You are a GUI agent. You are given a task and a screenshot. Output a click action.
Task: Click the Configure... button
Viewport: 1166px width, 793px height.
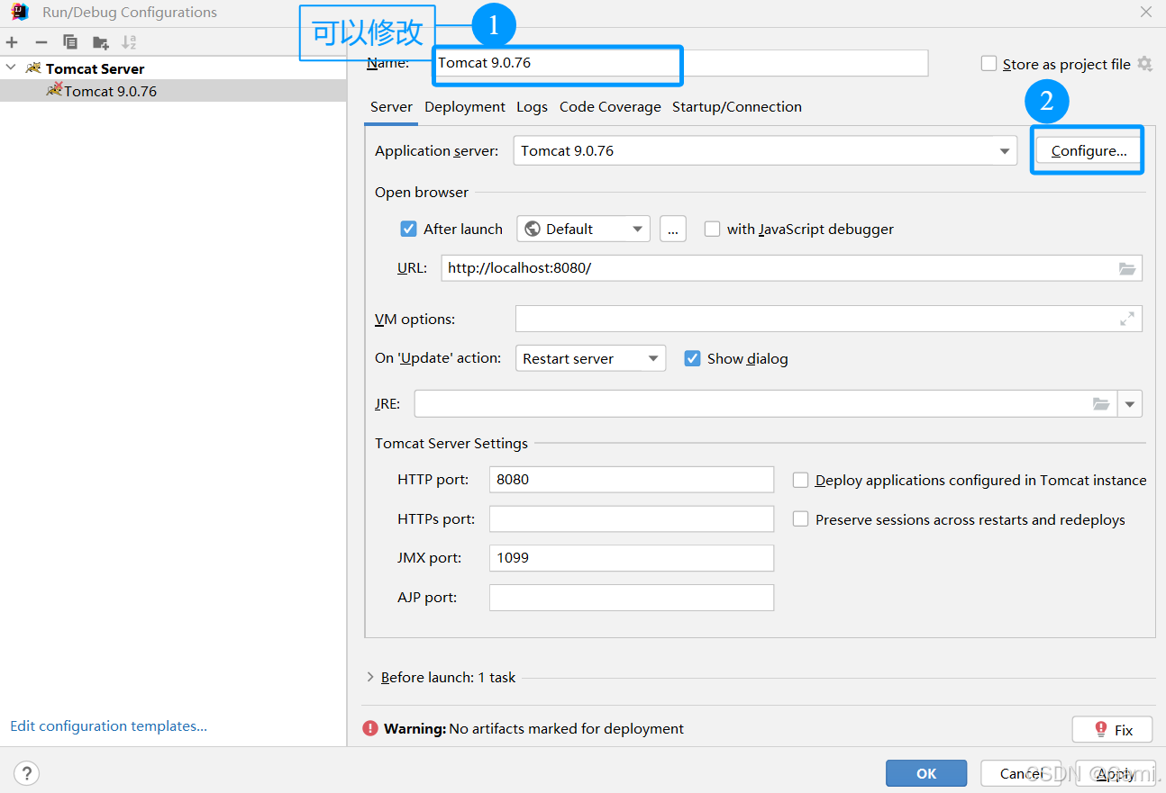(1089, 150)
